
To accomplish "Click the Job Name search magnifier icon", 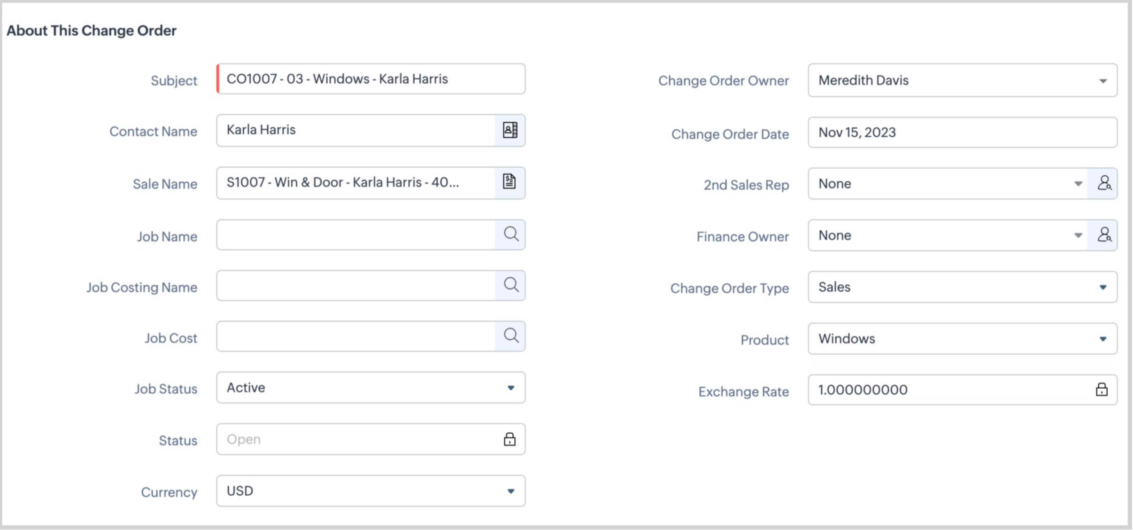I will [x=511, y=234].
